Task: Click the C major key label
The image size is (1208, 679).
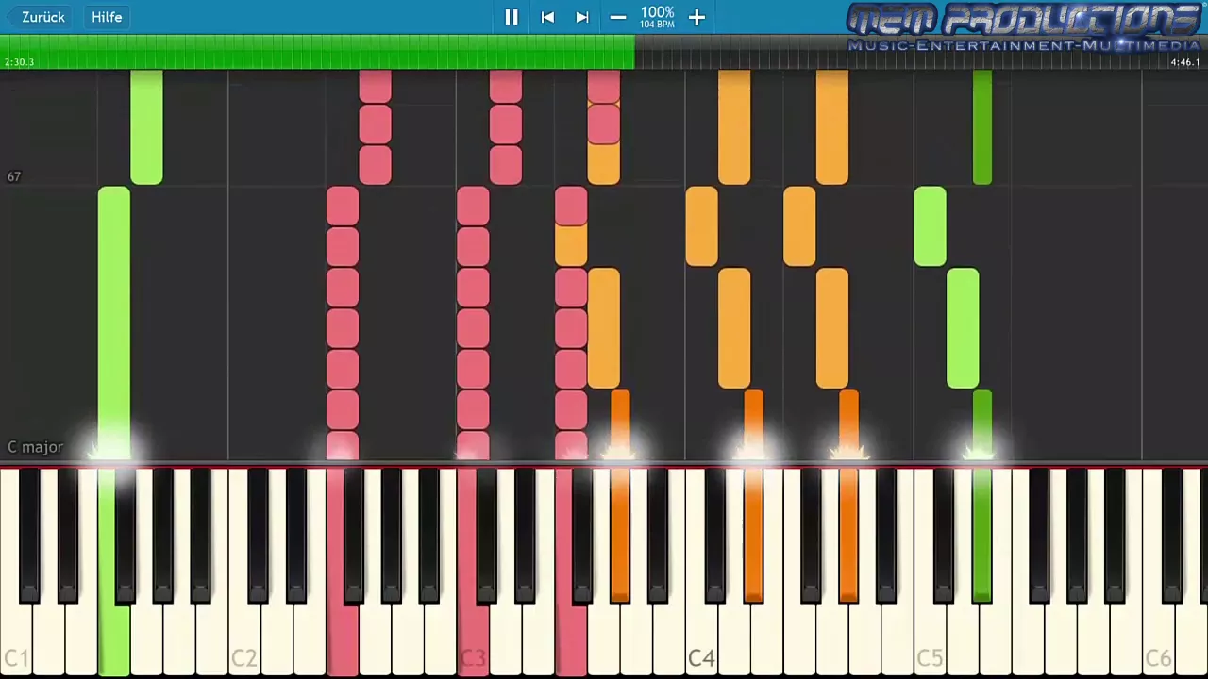Action: (35, 447)
